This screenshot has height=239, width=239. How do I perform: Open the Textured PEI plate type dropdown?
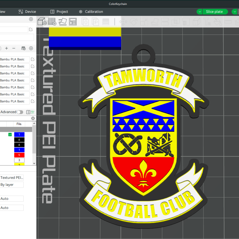tap(12, 177)
